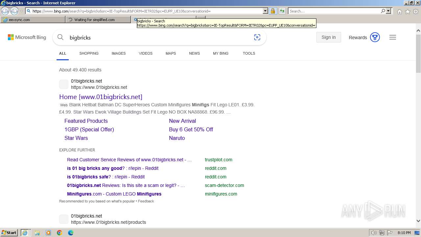
Task: Open the search provider dropdown arrow
Action: [388, 11]
